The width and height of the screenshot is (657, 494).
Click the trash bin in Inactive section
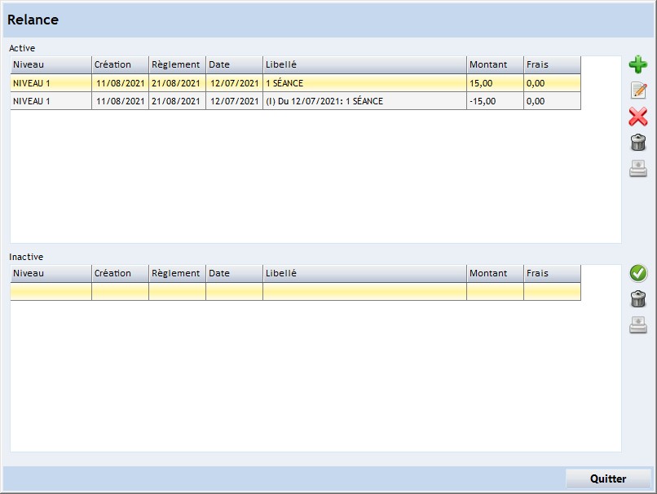(x=637, y=299)
